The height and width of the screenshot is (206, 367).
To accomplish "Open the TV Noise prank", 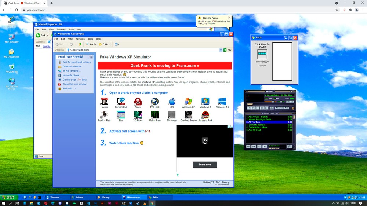I will point(171,117).
